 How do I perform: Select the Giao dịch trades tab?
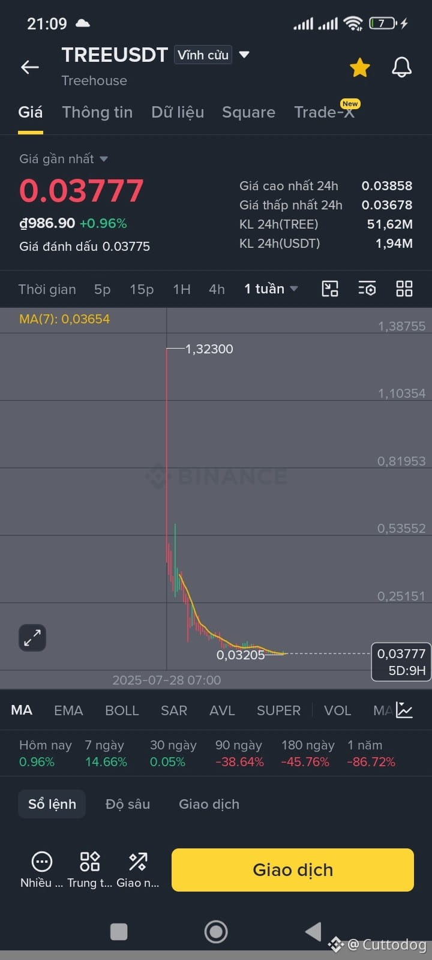point(209,804)
